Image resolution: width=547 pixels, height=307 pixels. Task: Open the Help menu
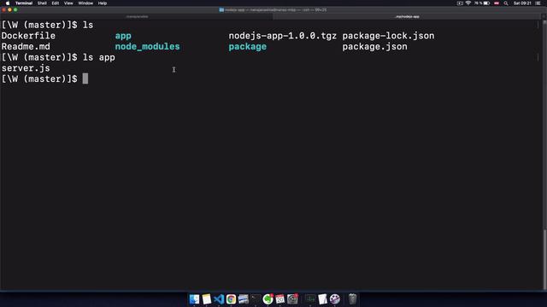[103, 3]
